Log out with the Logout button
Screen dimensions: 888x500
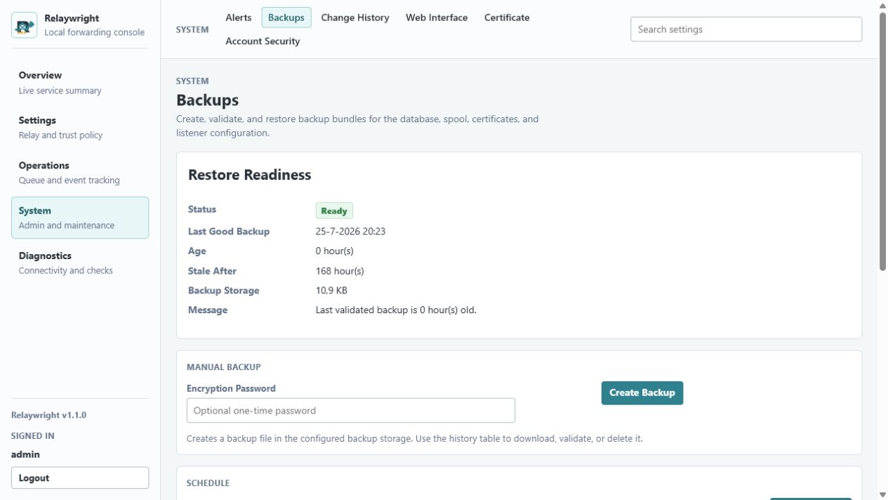(x=80, y=478)
